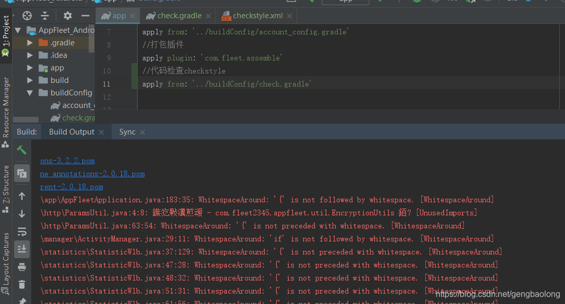Collapse the AppFleet_Android project root
This screenshot has height=304, width=565.
[x=18, y=30]
